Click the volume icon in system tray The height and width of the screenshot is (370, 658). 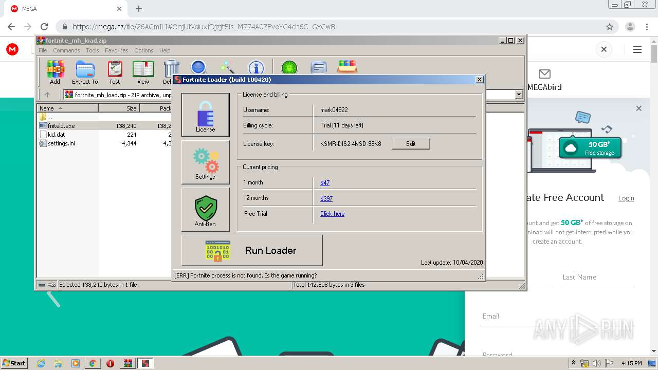click(596, 363)
